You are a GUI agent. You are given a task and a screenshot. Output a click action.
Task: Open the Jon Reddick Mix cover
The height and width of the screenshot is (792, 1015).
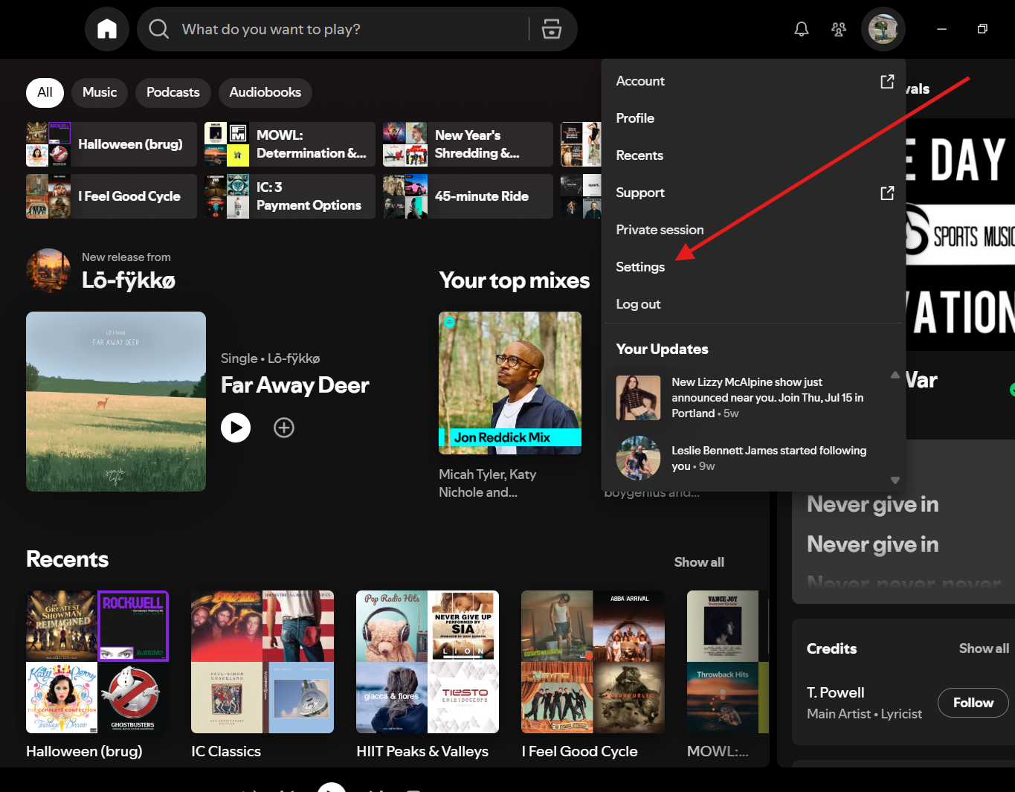(510, 383)
